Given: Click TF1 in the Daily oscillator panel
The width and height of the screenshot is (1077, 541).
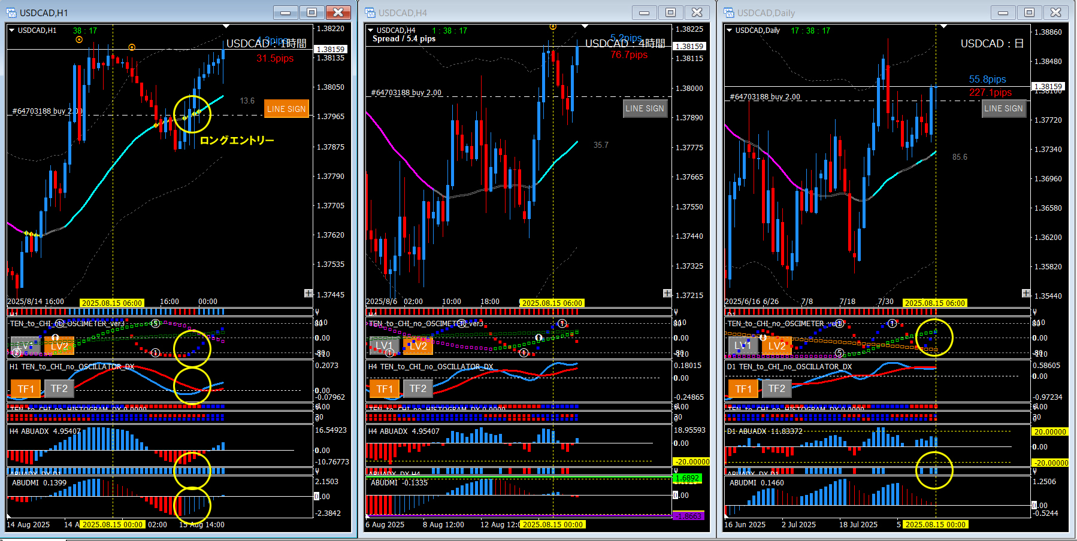Looking at the screenshot, I should coord(743,389).
